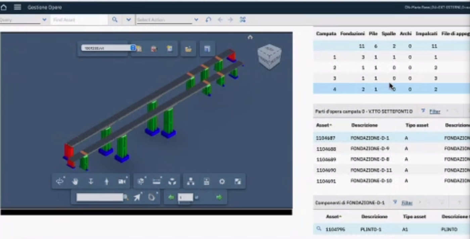Select the Orbit tool

(60, 181)
